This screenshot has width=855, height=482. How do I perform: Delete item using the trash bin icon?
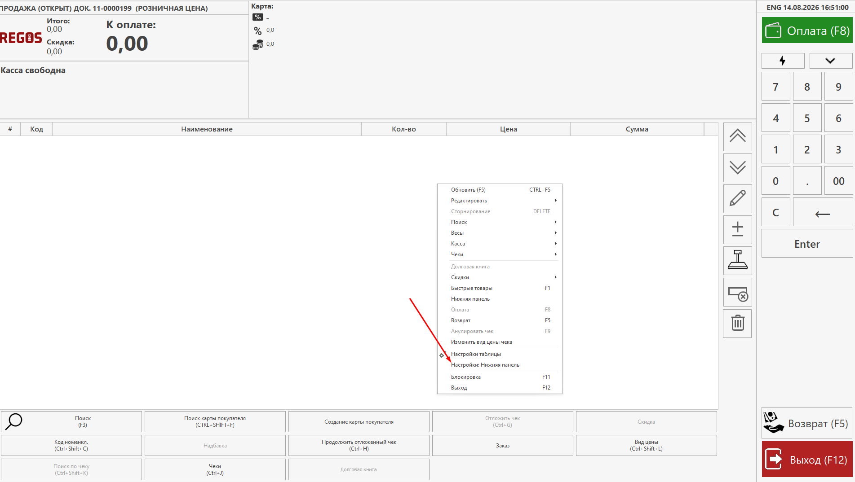(737, 323)
